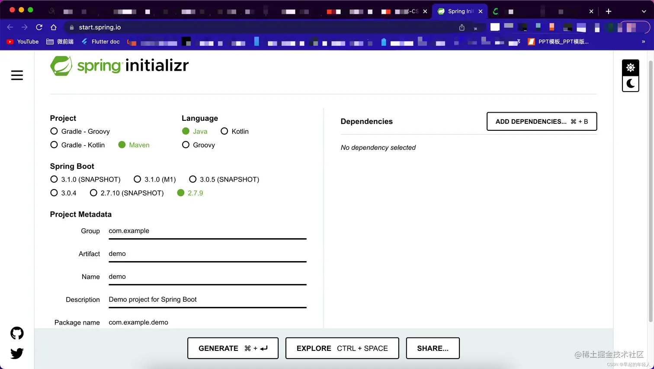Click the Dependencies heading
The image size is (654, 369).
point(366,122)
